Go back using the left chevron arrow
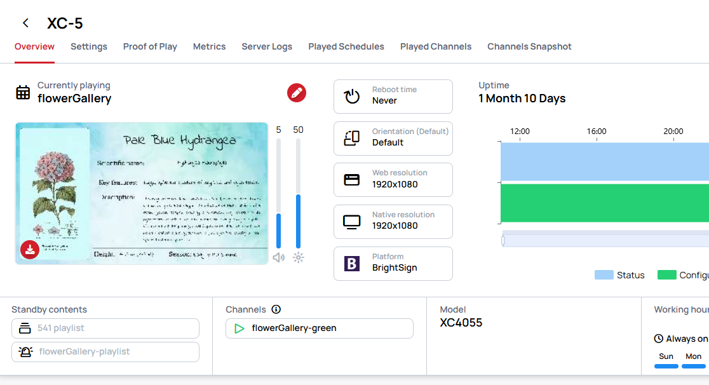This screenshot has width=709, height=385. (x=26, y=23)
